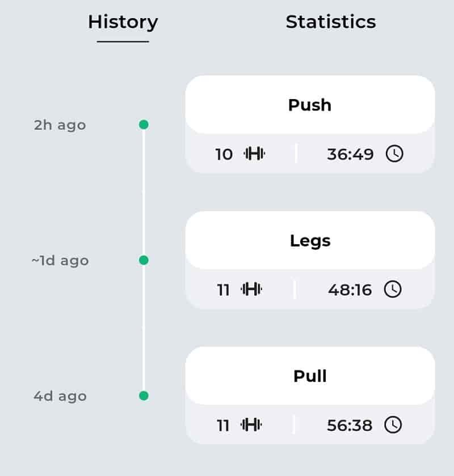The width and height of the screenshot is (454, 476).
Task: Select the History tab
Action: 123,23
